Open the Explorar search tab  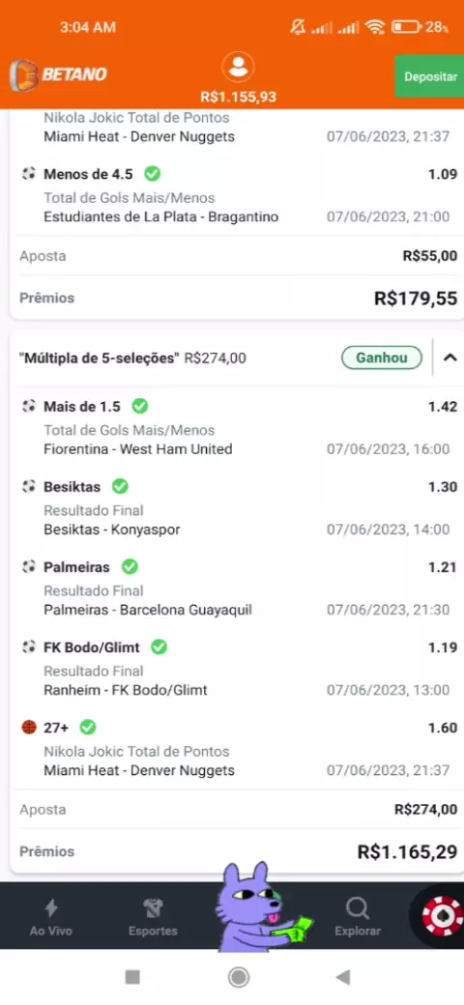(357, 917)
